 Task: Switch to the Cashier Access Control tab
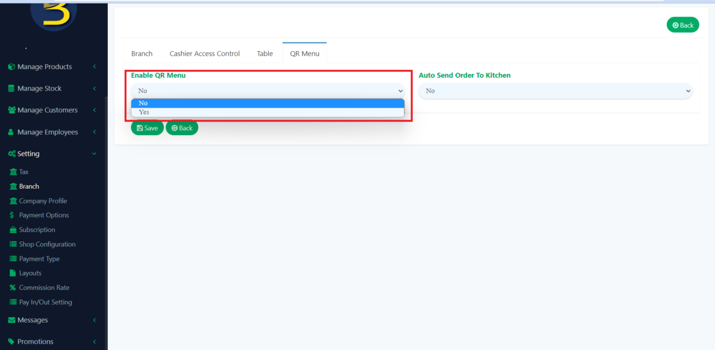coord(204,53)
